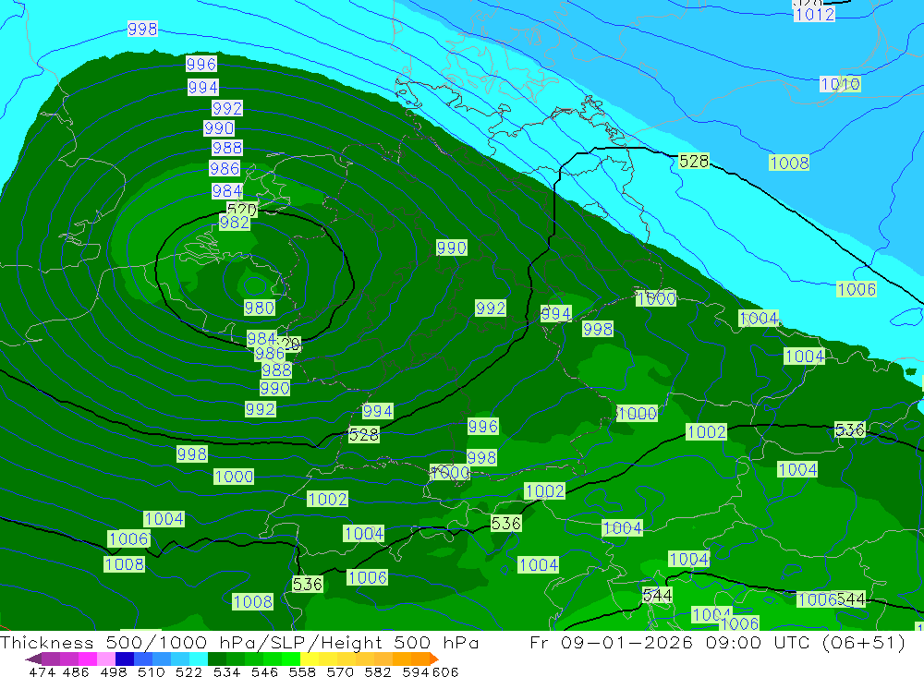Click the forecast offset '(06+51)' text

coord(863,642)
